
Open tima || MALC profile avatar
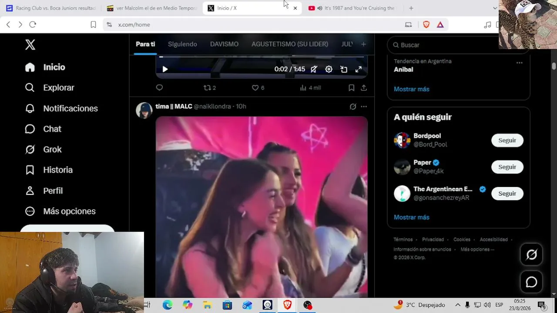(144, 110)
